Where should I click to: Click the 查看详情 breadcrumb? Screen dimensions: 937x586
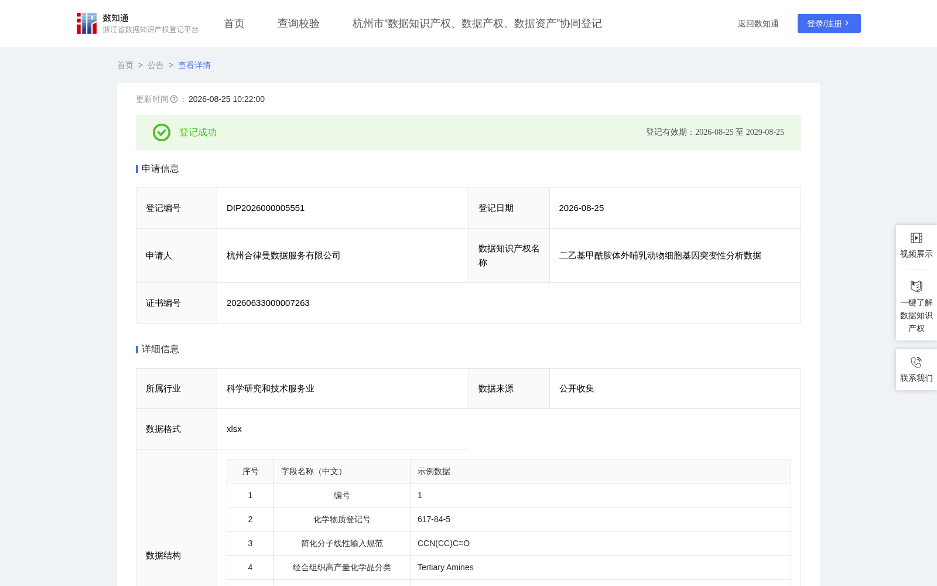[x=194, y=65]
